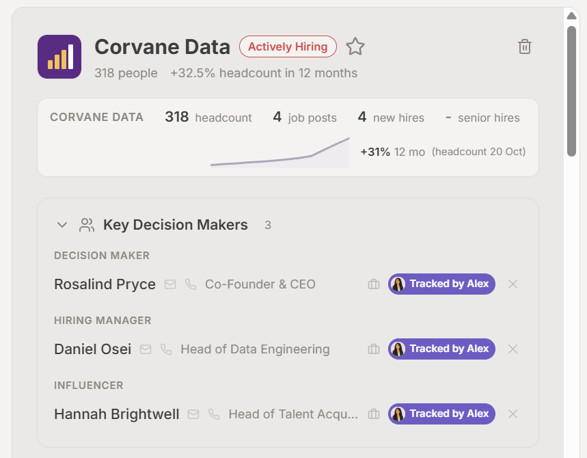Screen dimensions: 587x458
Task: Open Daniel Osei's name
Action: point(92,349)
